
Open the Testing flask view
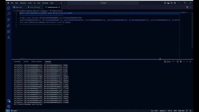click(x=9, y=37)
